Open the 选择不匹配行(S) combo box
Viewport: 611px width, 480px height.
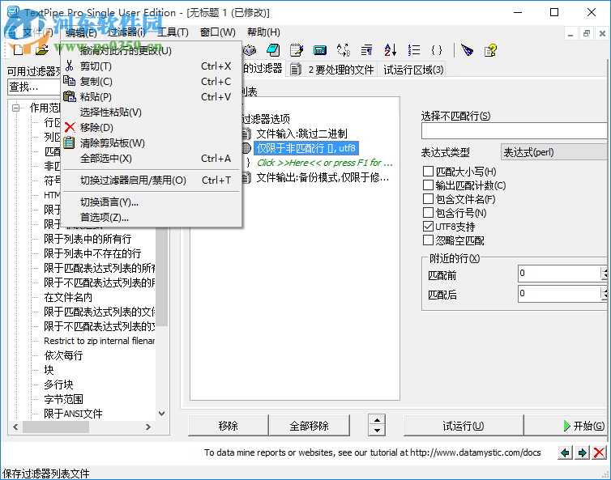point(515,131)
